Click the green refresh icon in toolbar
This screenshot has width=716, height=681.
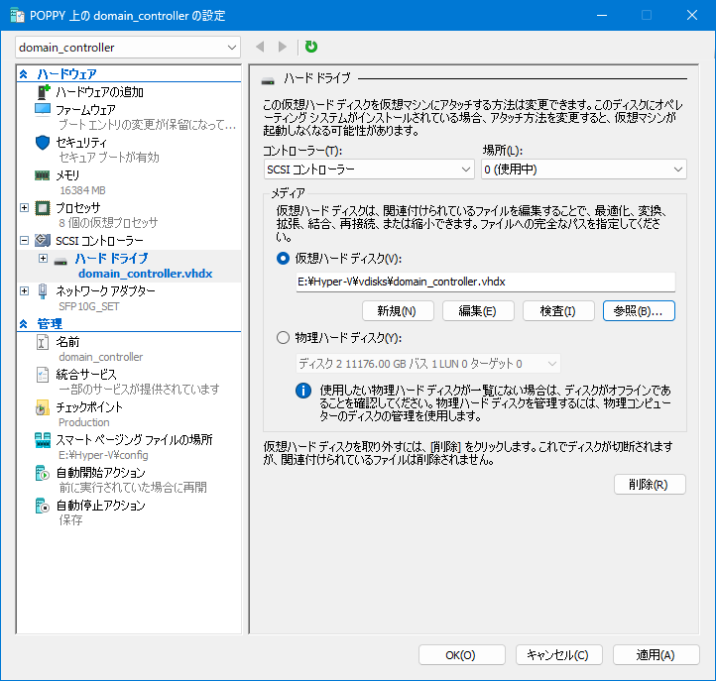tap(311, 47)
